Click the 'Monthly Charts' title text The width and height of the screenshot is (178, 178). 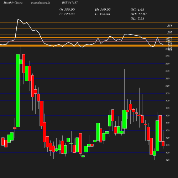[x=13, y=2]
